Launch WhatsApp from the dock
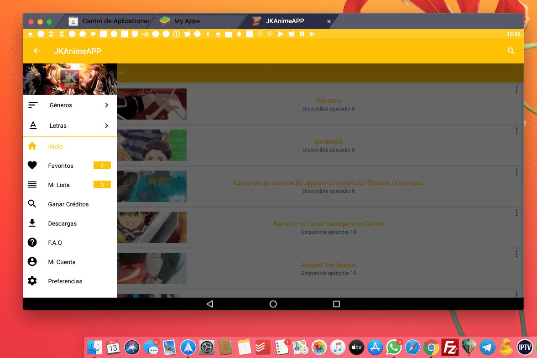This screenshot has height=358, width=537. click(394, 347)
